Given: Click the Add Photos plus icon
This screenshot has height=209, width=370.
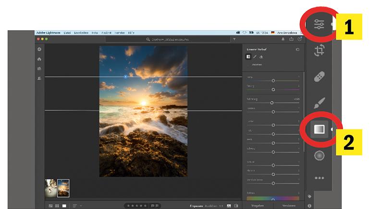Looking at the screenshot, I should tap(39, 49).
